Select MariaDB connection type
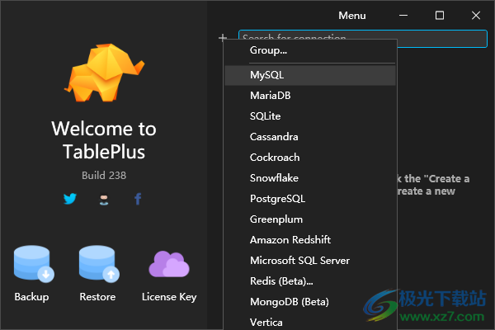This screenshot has height=330, width=495. (x=310, y=96)
